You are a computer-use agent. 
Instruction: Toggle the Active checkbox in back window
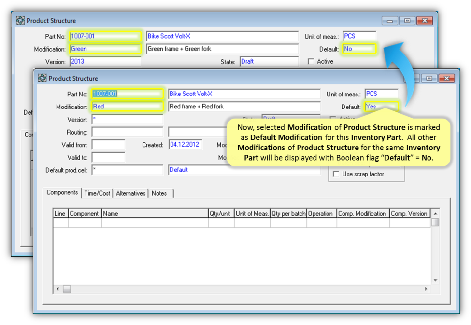tap(311, 61)
